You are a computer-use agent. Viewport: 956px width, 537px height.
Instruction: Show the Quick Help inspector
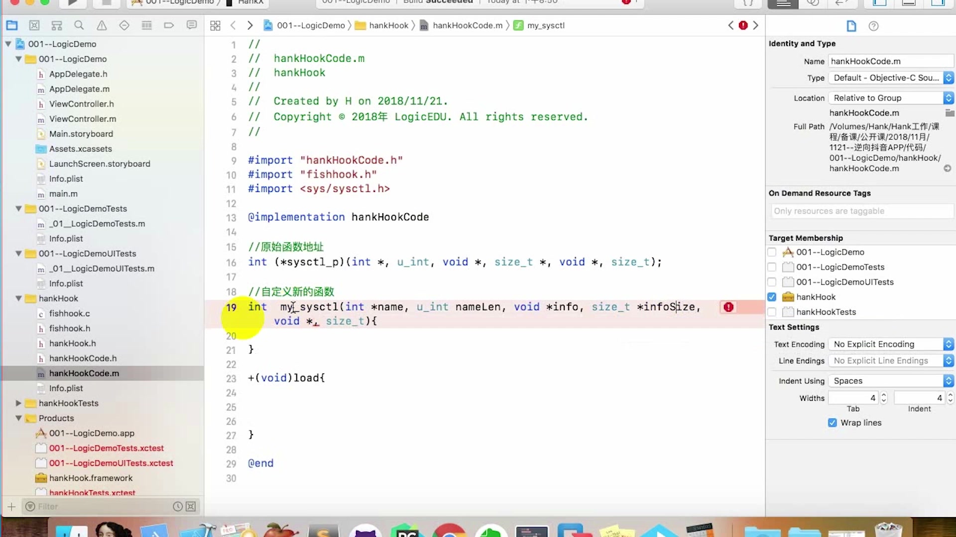click(873, 26)
